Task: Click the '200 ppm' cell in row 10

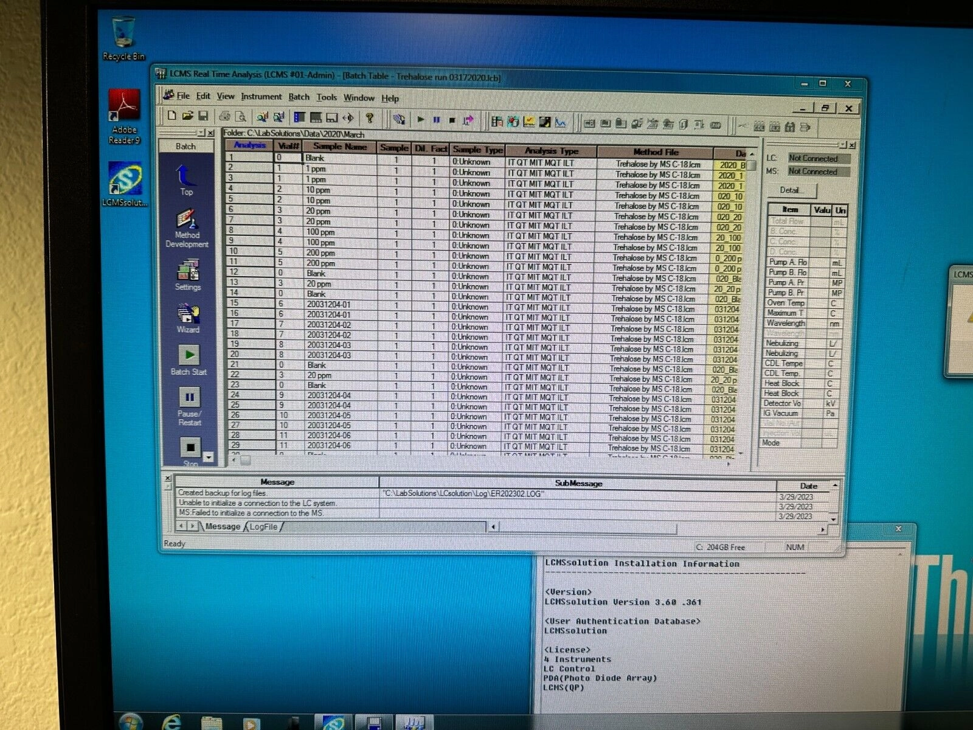Action: 339,252
